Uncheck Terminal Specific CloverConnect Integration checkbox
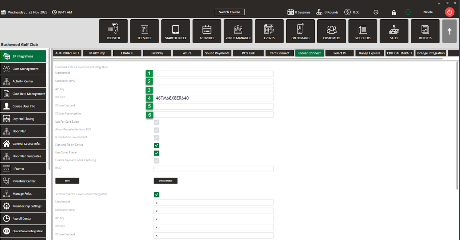This screenshot has height=240, width=460. pos(156,195)
